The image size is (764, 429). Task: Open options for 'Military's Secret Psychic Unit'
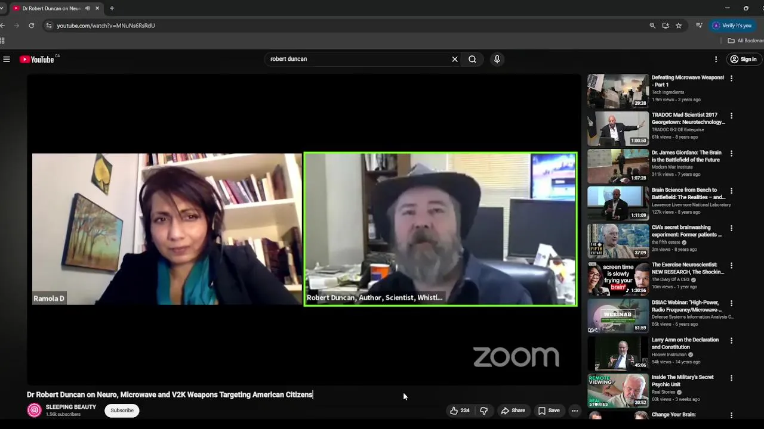731,378
